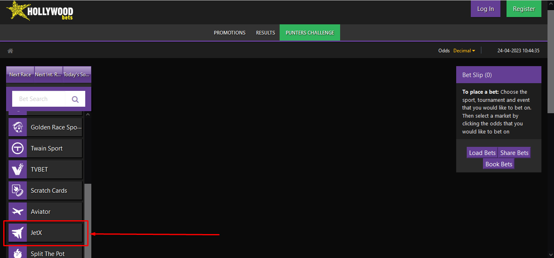
Task: Switch to the Next Race tab
Action: click(x=20, y=75)
